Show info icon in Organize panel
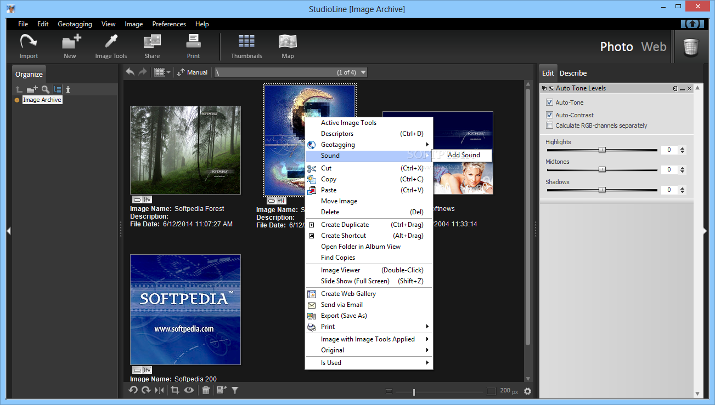 pyautogui.click(x=68, y=89)
